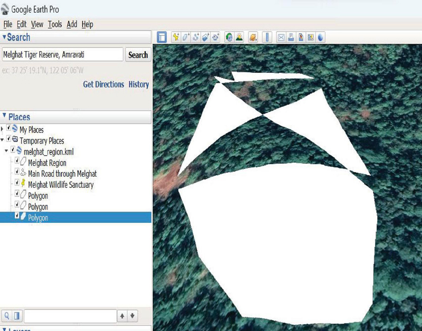This screenshot has height=331, width=422.
Task: Select the Add Polygon tool
Action: [x=186, y=37]
